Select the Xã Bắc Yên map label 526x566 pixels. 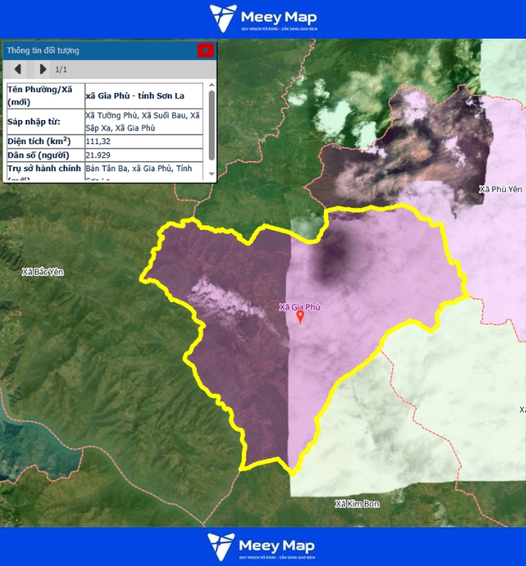pyautogui.click(x=43, y=272)
